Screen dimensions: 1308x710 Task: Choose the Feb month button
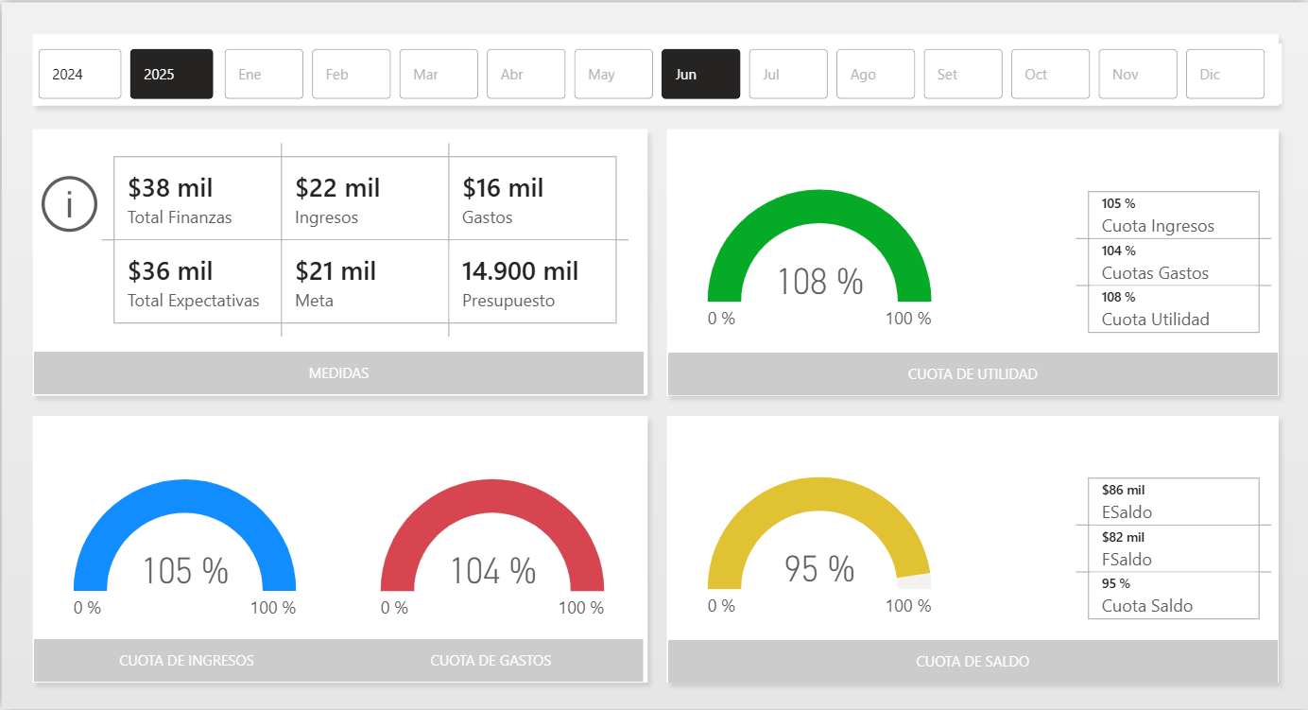[x=351, y=75]
